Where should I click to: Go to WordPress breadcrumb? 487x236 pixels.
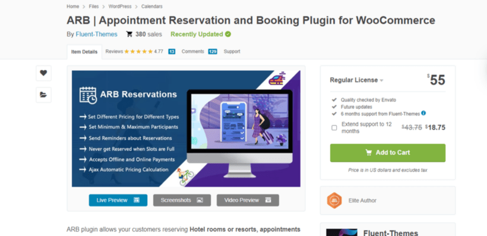[x=120, y=7]
